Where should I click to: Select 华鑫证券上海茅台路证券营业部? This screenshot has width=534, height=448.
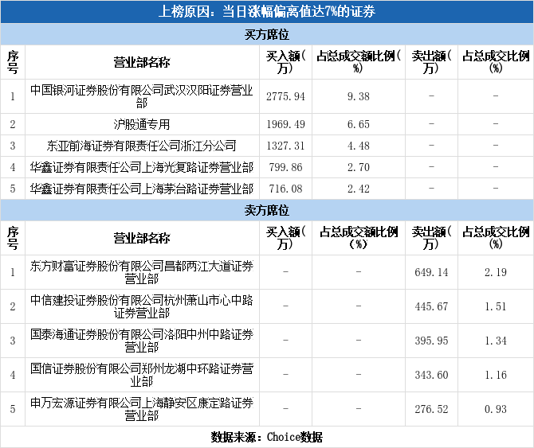[x=142, y=189]
